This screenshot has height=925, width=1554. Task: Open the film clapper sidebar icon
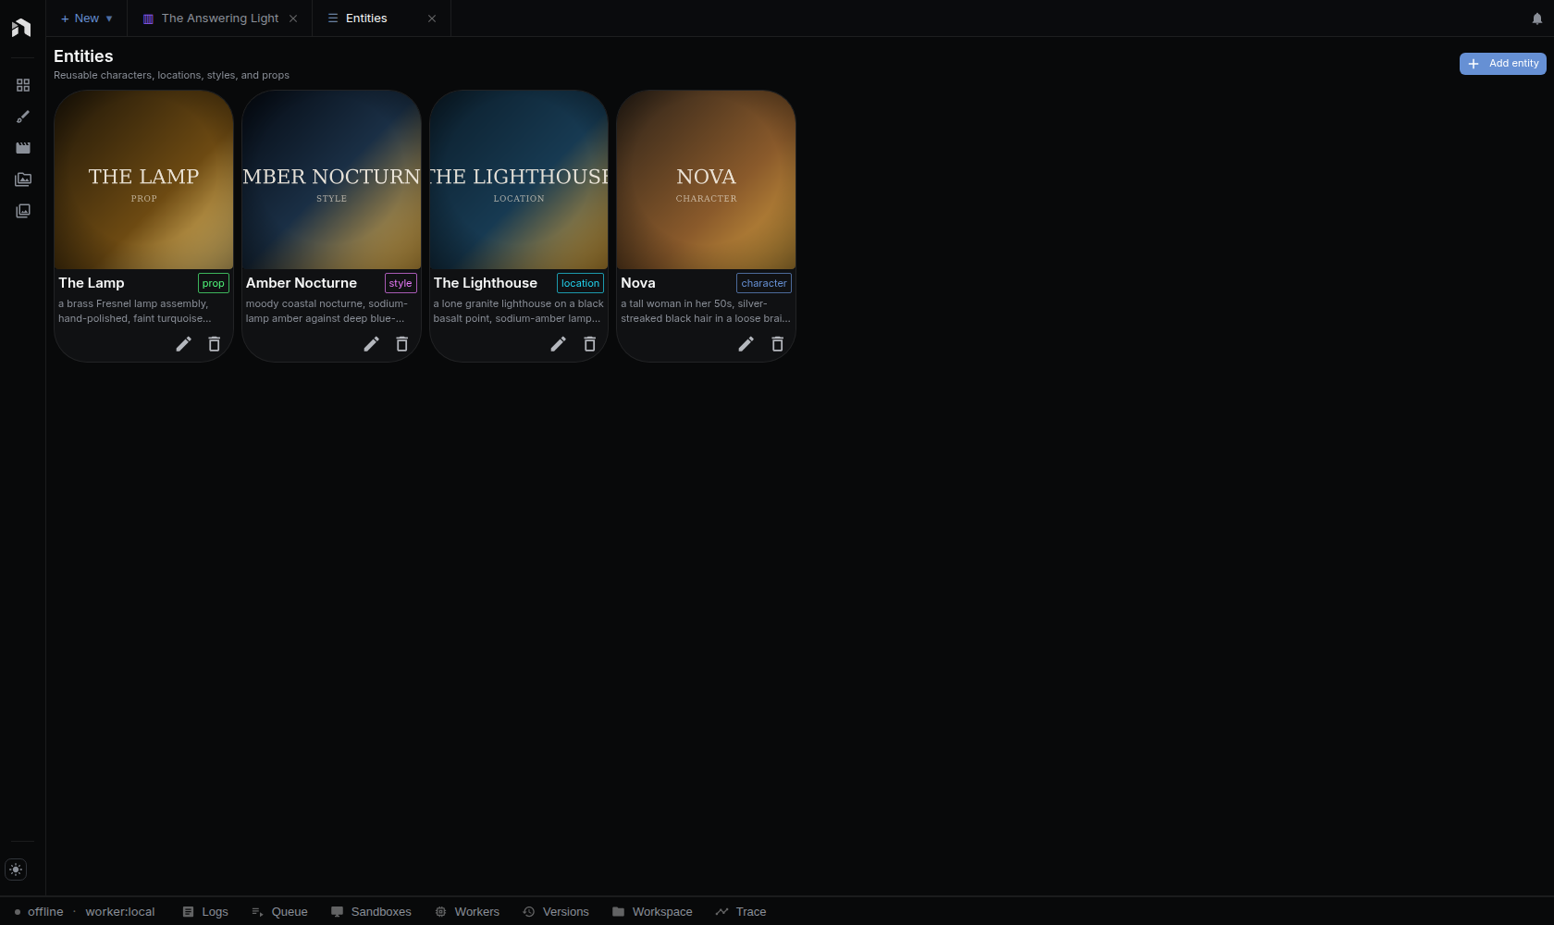pyautogui.click(x=23, y=148)
